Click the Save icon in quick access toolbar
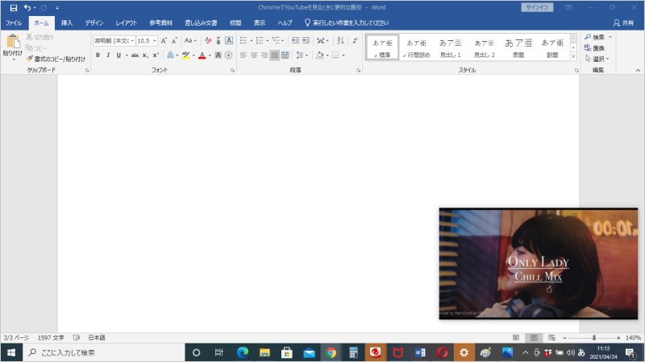The width and height of the screenshot is (645, 362). (x=13, y=7)
